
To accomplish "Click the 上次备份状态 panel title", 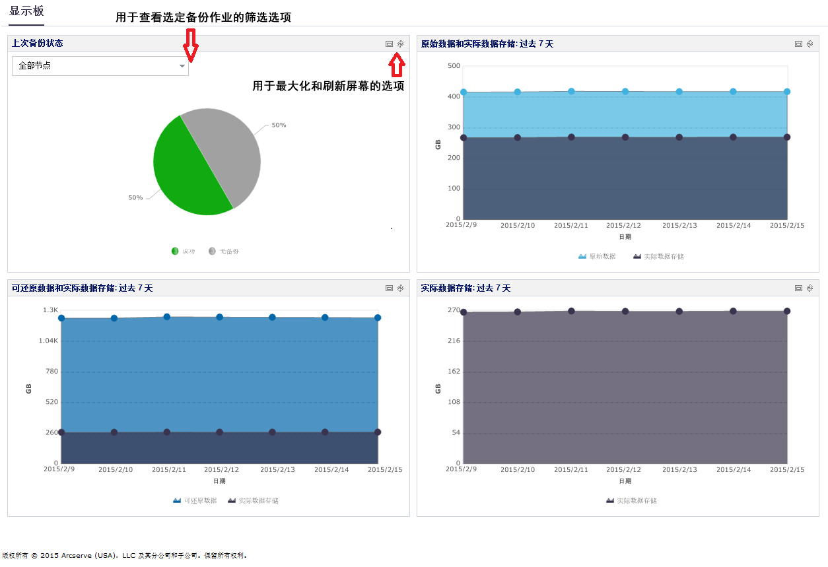I will click(x=38, y=43).
